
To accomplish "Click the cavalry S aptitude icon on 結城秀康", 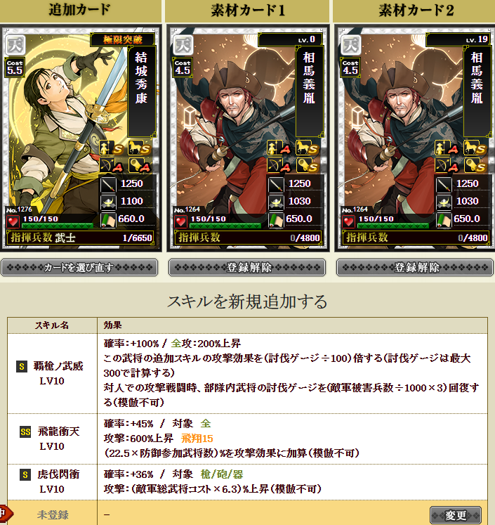I will point(140,148).
